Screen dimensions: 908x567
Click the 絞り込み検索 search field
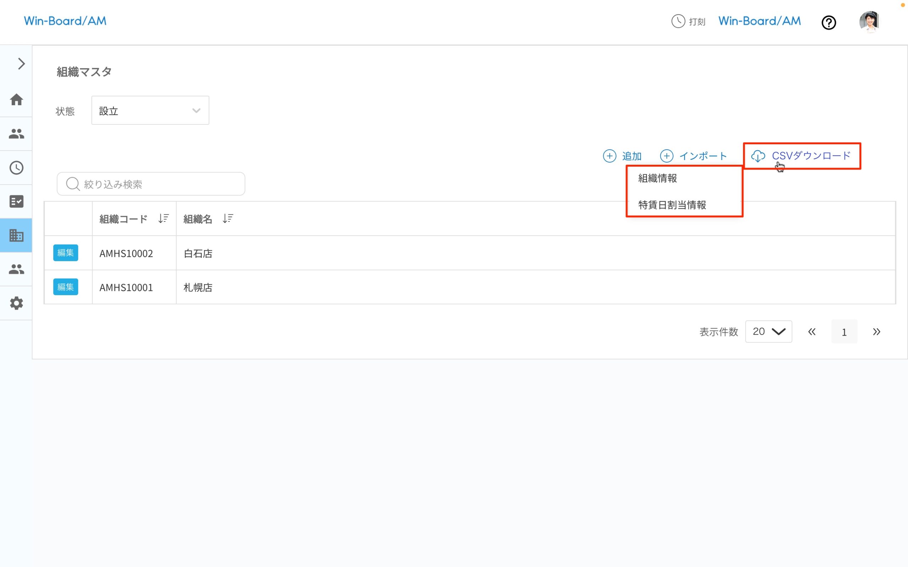click(x=151, y=184)
